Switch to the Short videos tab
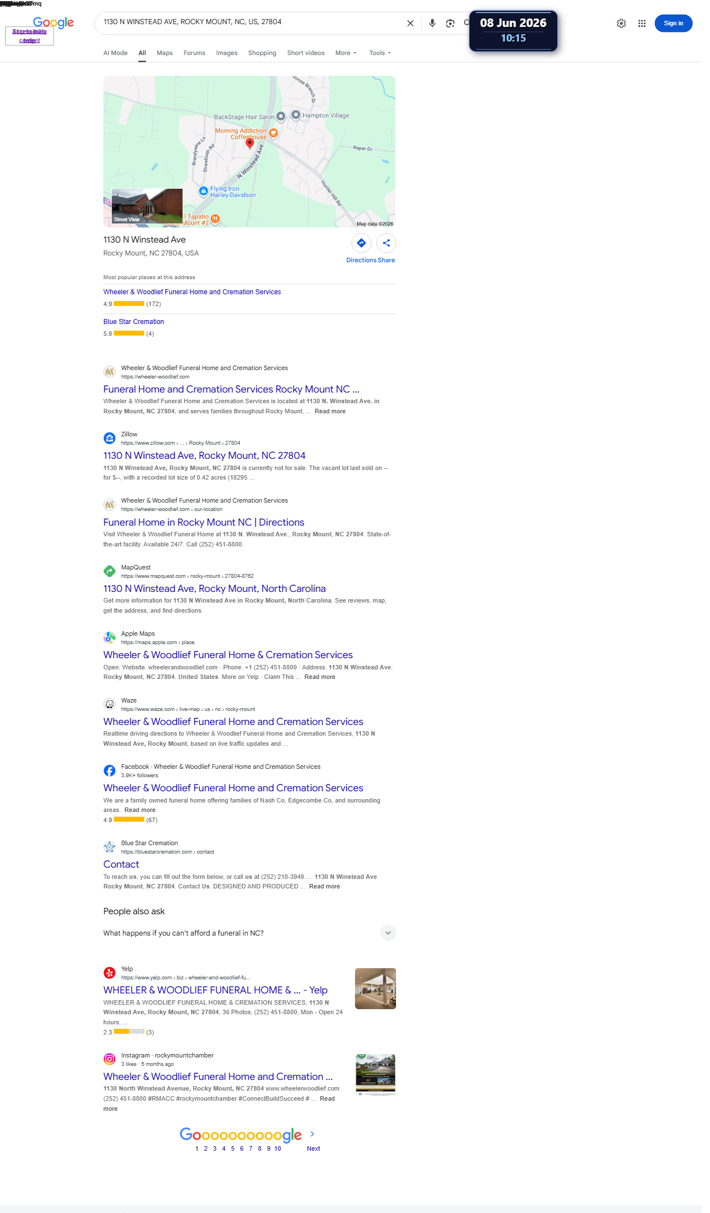 click(x=306, y=53)
